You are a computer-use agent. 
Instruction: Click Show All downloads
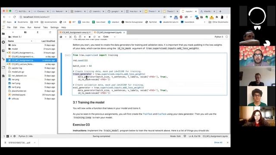(x=218, y=143)
